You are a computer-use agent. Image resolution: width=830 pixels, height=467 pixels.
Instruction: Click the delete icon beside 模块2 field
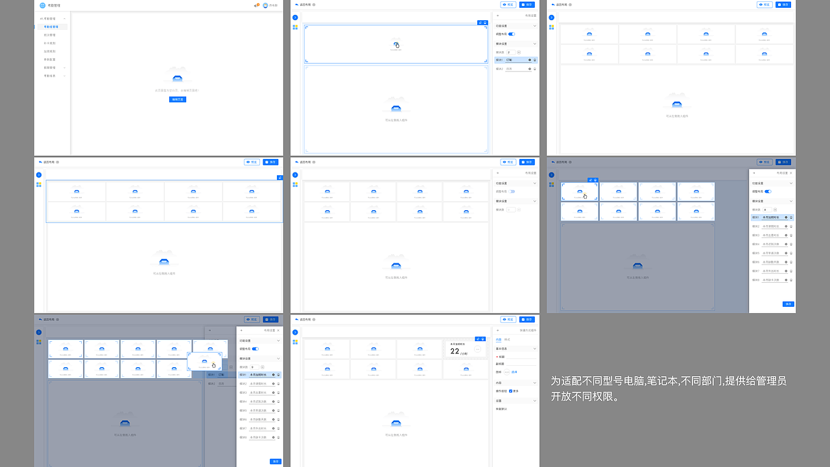click(x=534, y=69)
